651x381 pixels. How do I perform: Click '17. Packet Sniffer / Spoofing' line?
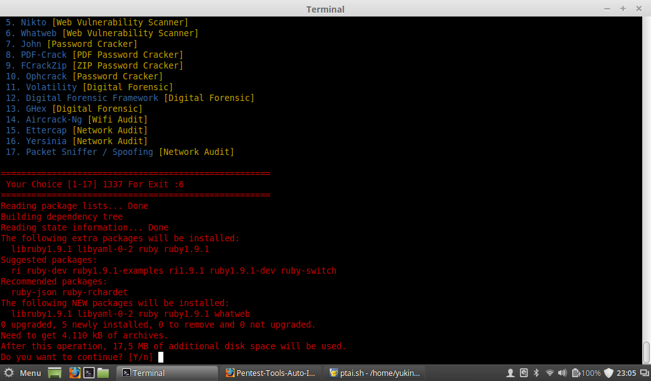click(120, 152)
